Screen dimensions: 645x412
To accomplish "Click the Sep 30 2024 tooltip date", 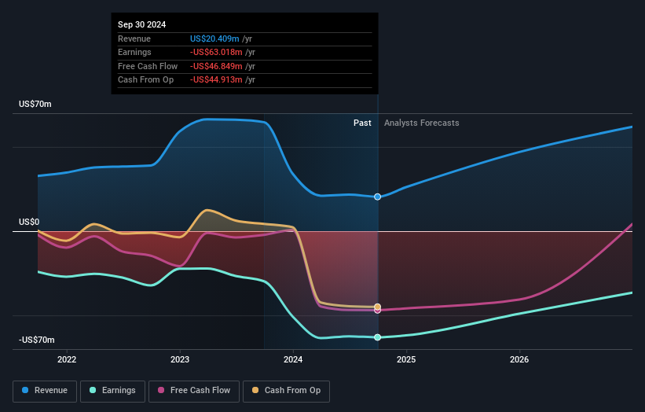I will pyautogui.click(x=142, y=24).
